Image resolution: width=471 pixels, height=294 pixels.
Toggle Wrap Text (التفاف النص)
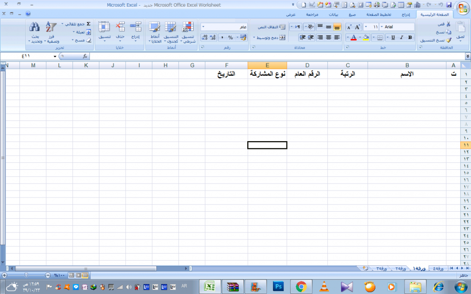(x=283, y=27)
